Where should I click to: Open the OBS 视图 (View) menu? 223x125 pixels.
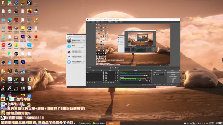[x=98, y=22]
